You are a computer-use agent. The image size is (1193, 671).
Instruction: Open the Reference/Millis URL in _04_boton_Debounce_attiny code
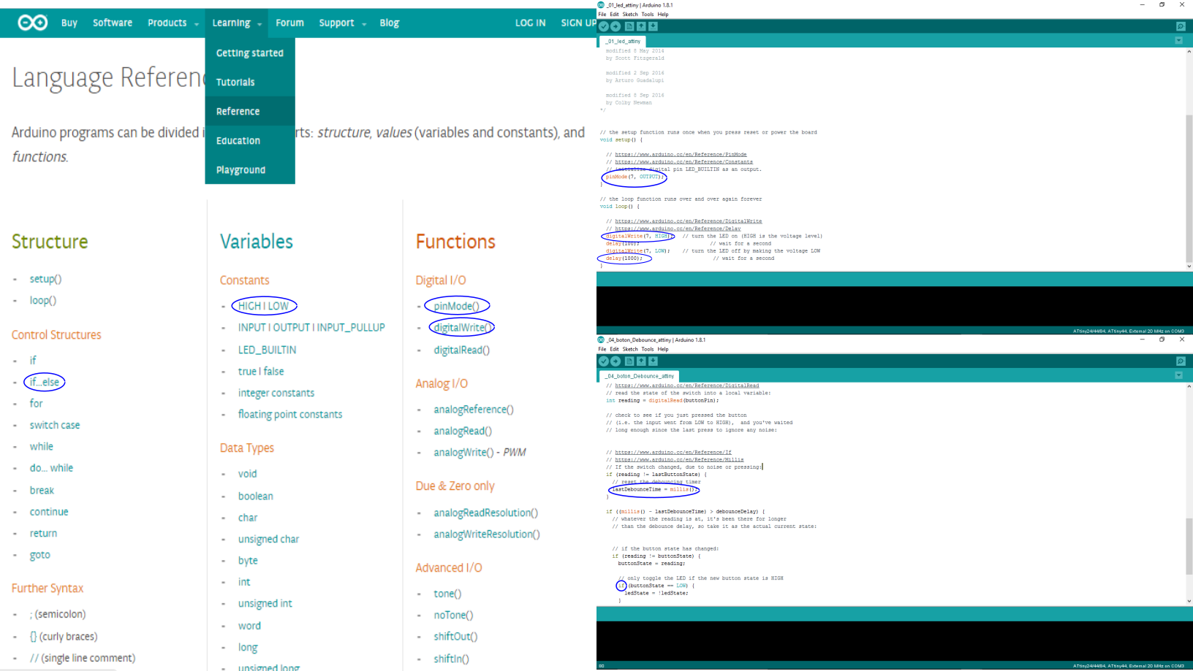pos(679,460)
